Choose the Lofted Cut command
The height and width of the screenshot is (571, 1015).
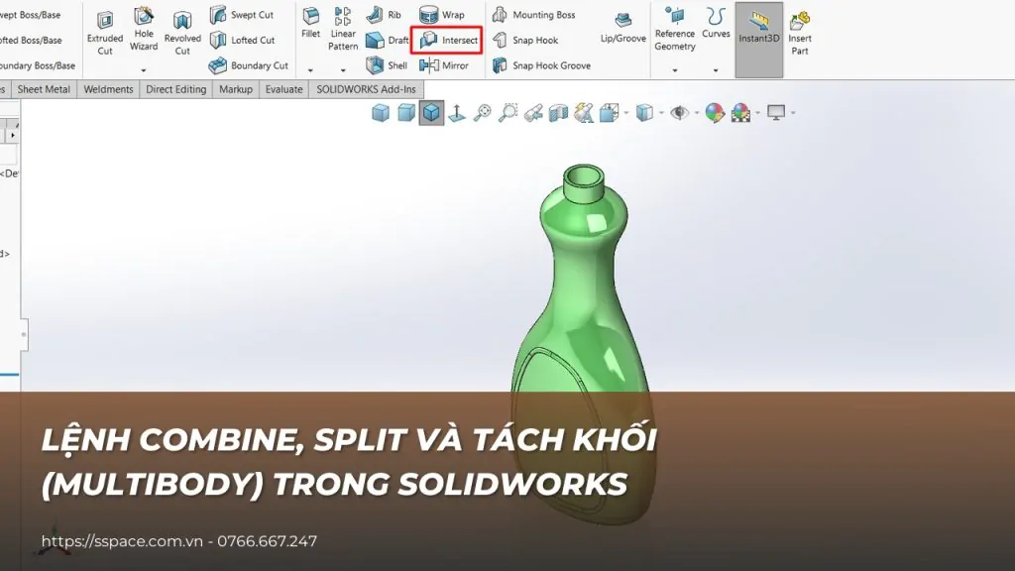242,40
